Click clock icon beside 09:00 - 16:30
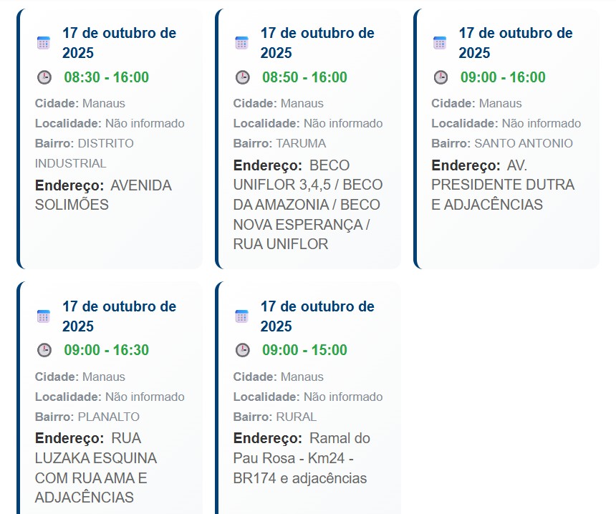Viewport: 616px width, 514px height. pyautogui.click(x=44, y=351)
